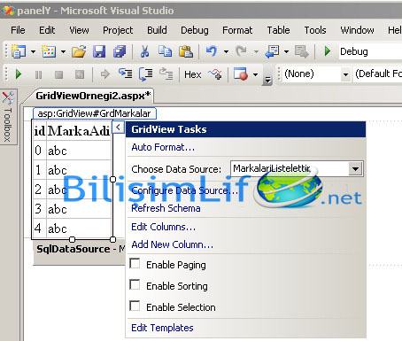Image resolution: width=402 pixels, height=341 pixels.
Task: Click the Undo arrow icon
Action: click(x=212, y=51)
